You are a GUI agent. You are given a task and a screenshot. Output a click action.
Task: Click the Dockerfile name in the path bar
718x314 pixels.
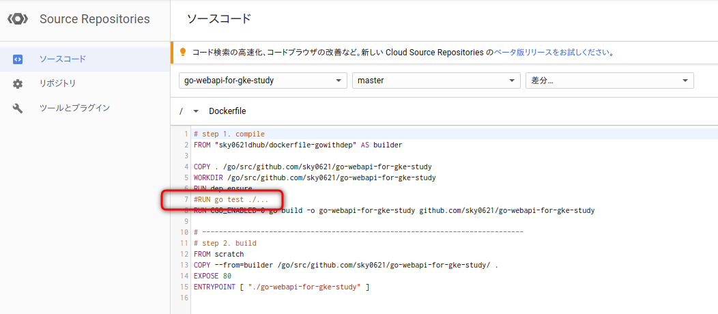click(227, 111)
